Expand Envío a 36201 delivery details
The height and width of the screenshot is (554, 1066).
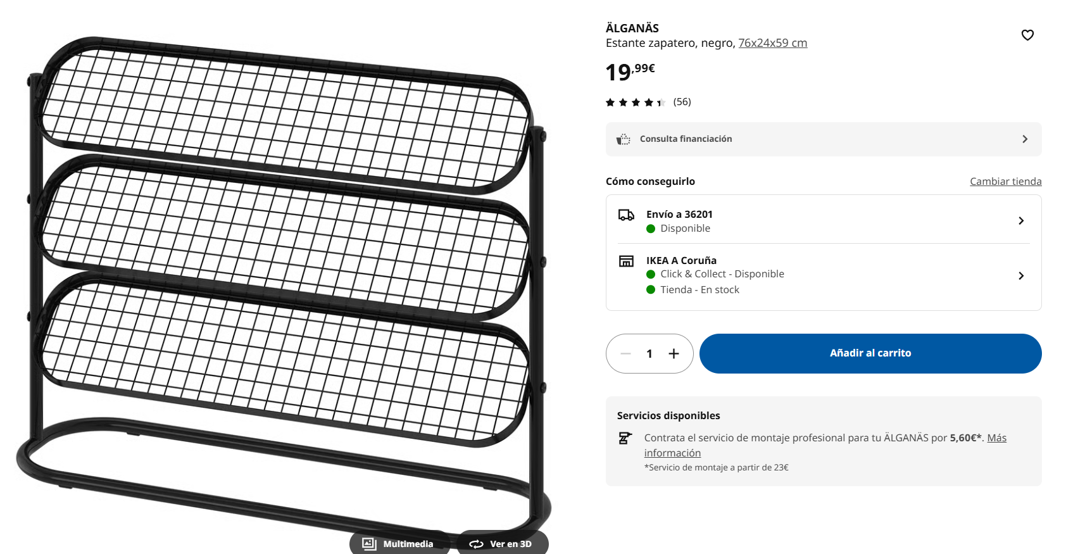(1020, 221)
